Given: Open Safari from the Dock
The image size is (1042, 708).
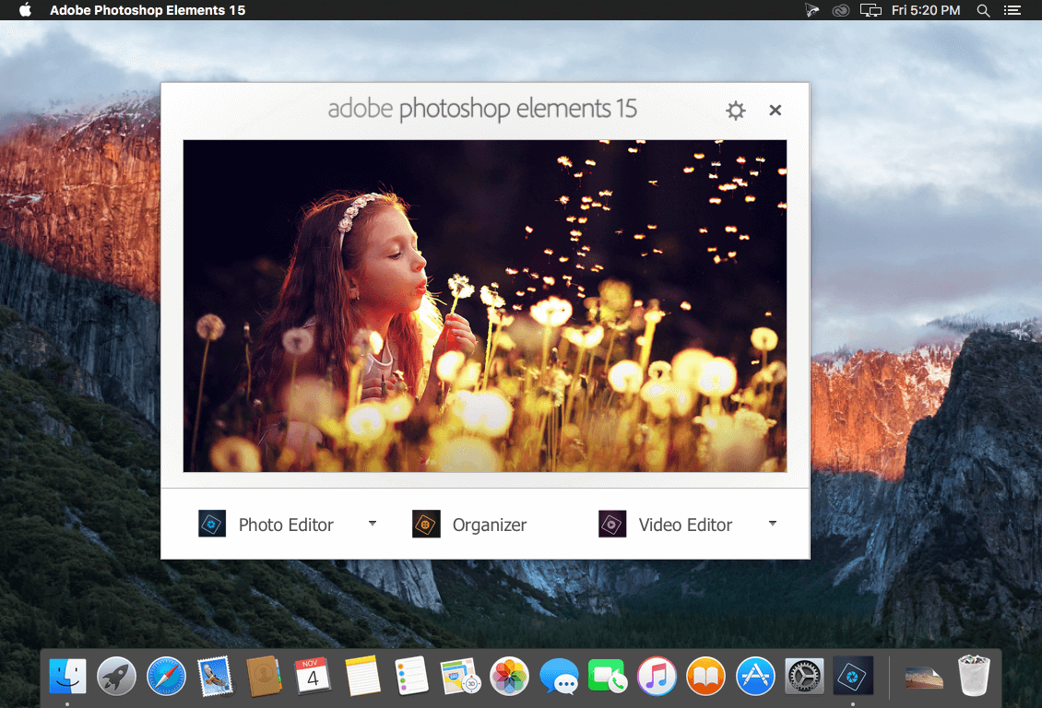Looking at the screenshot, I should [x=166, y=676].
